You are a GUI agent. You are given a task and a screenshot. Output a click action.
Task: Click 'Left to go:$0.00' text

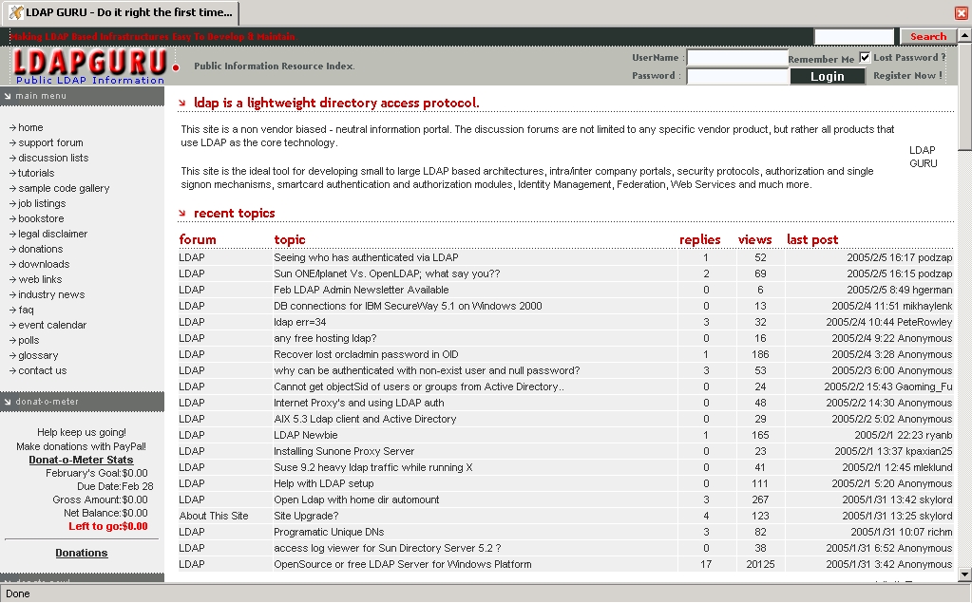pyautogui.click(x=108, y=527)
